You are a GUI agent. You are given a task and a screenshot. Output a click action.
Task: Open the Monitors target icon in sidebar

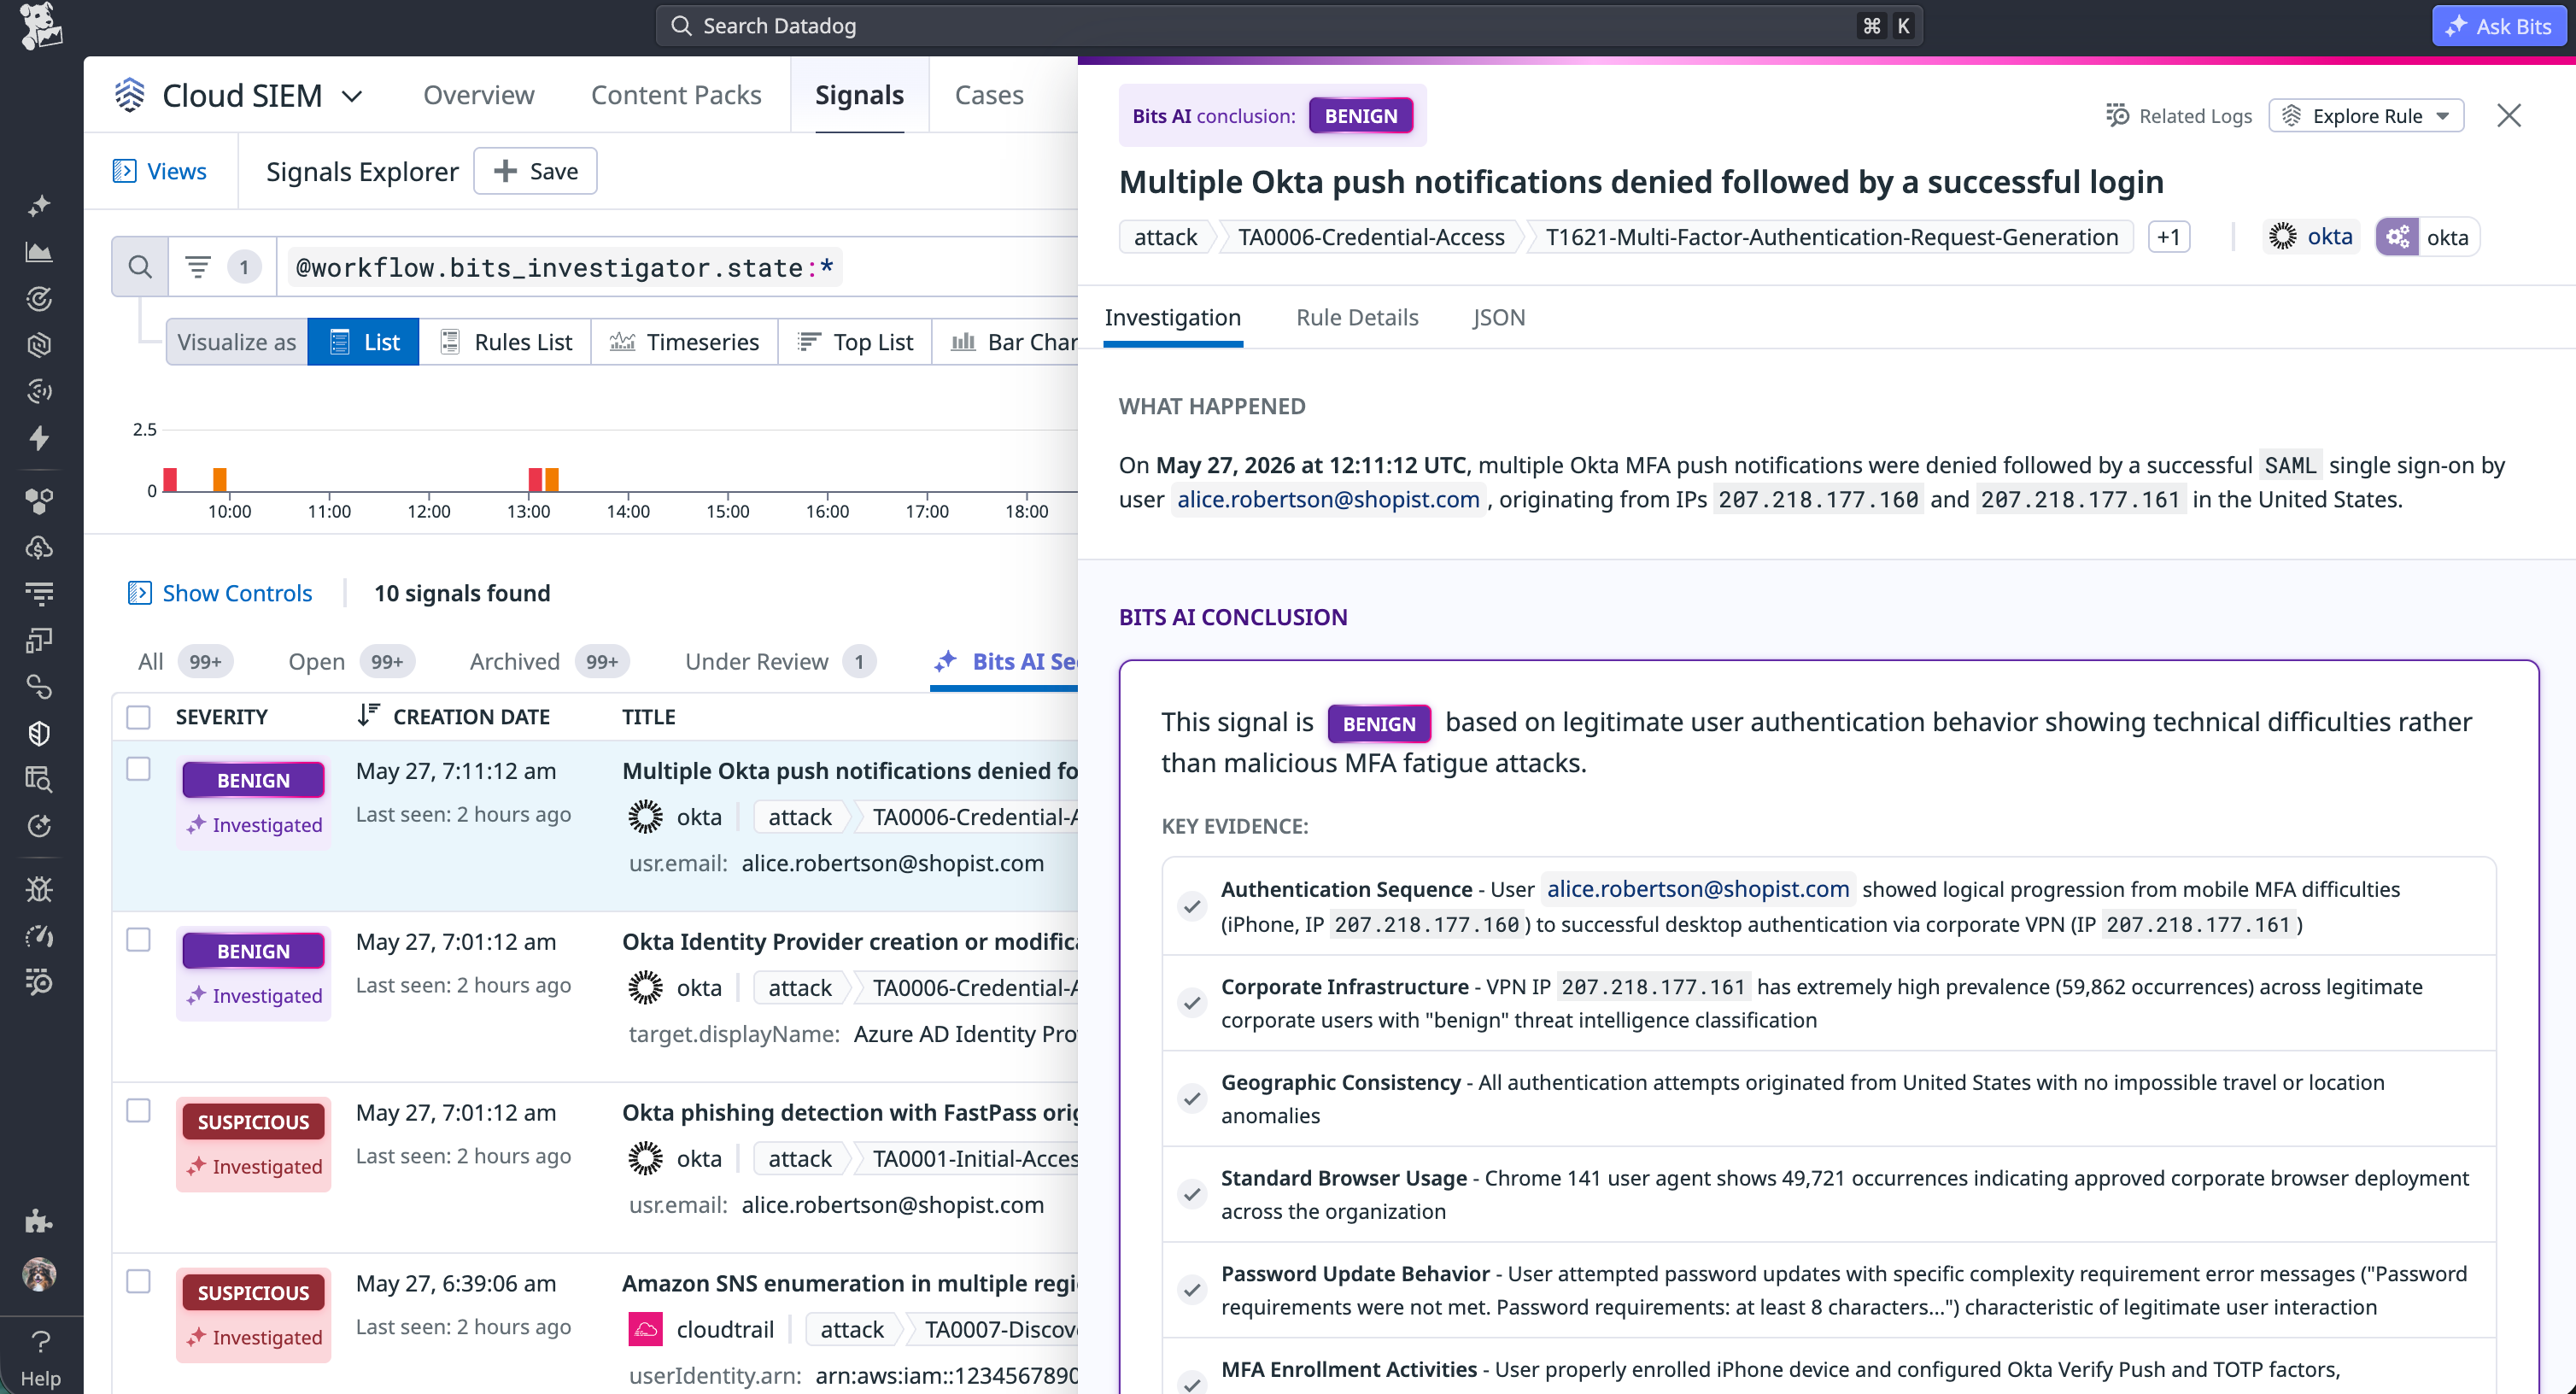pyautogui.click(x=40, y=298)
